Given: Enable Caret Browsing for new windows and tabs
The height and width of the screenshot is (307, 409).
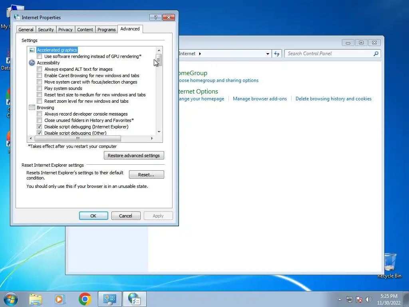Looking at the screenshot, I should pyautogui.click(x=40, y=76).
